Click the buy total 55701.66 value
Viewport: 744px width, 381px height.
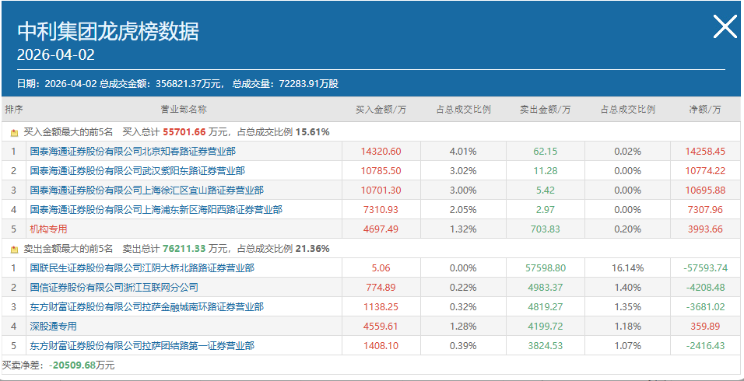[184, 132]
